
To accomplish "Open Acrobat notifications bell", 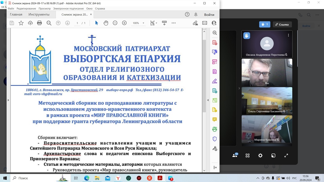I will pos(196,14).
